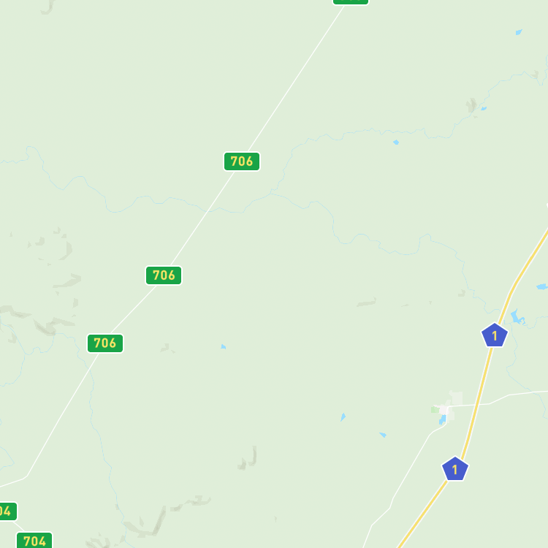Select the small pond below the winding river
This screenshot has height=548, width=548.
pyautogui.click(x=396, y=142)
